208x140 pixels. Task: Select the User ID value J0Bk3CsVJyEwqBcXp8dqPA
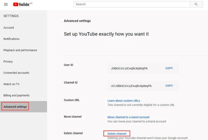click(129, 68)
